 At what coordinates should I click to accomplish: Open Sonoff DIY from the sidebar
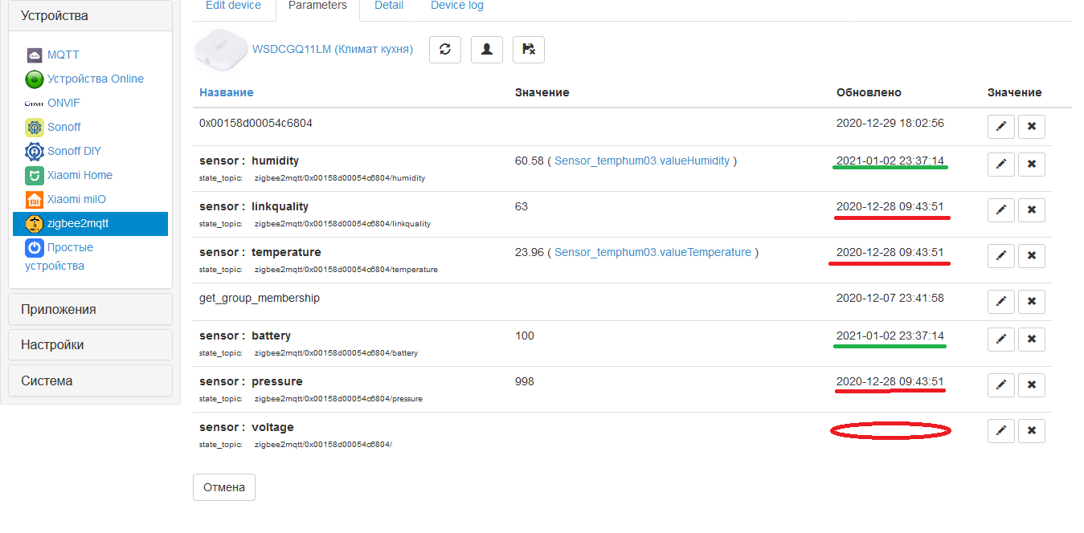[32, 151]
